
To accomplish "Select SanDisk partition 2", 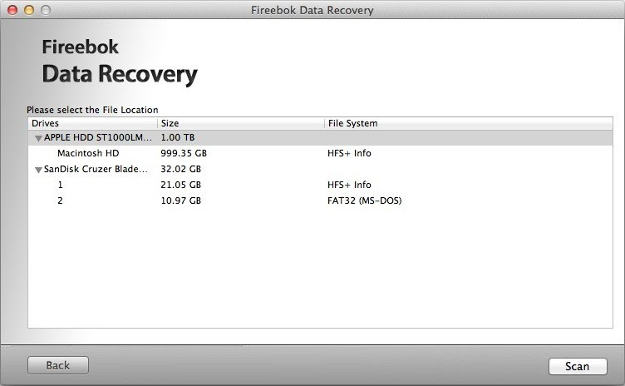I will tap(320, 200).
